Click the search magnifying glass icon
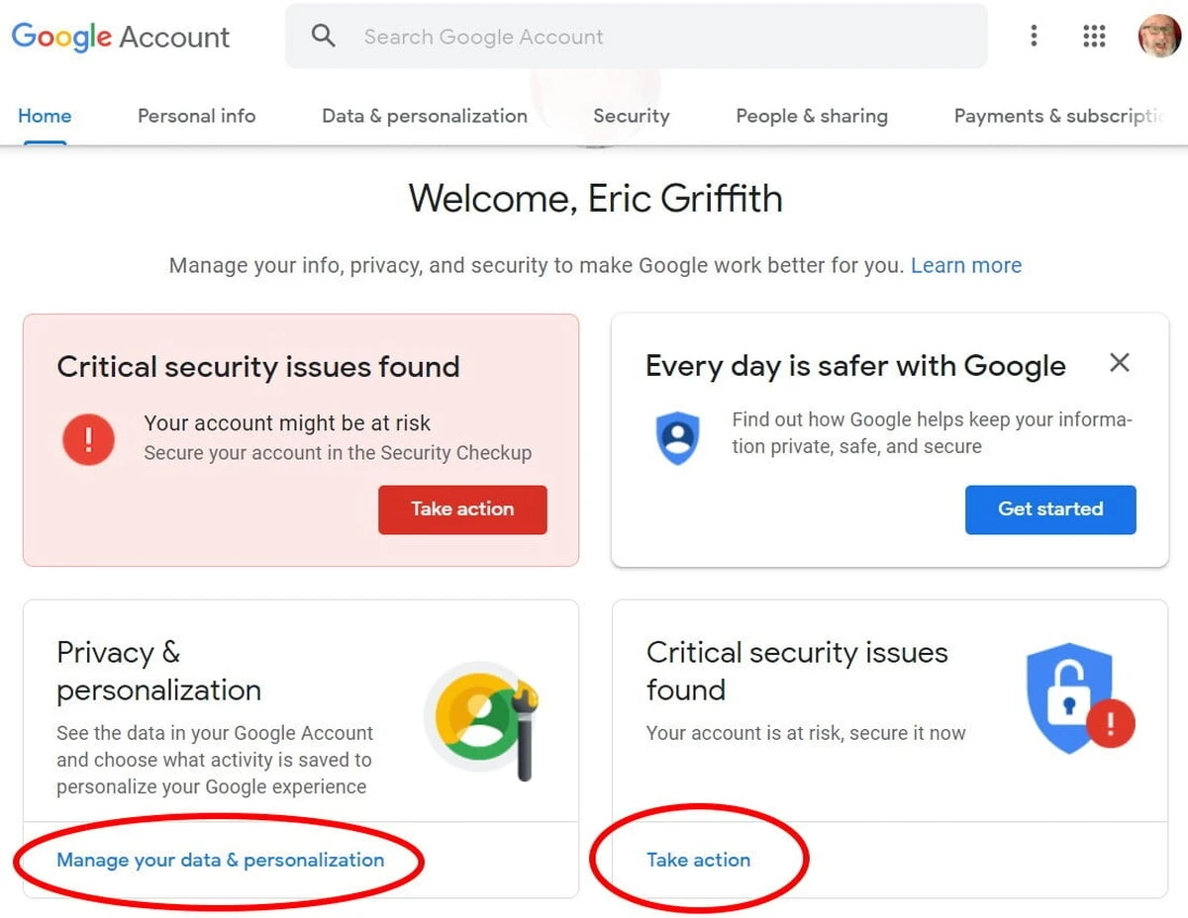The height and width of the screenshot is (918, 1188). pyautogui.click(x=323, y=36)
